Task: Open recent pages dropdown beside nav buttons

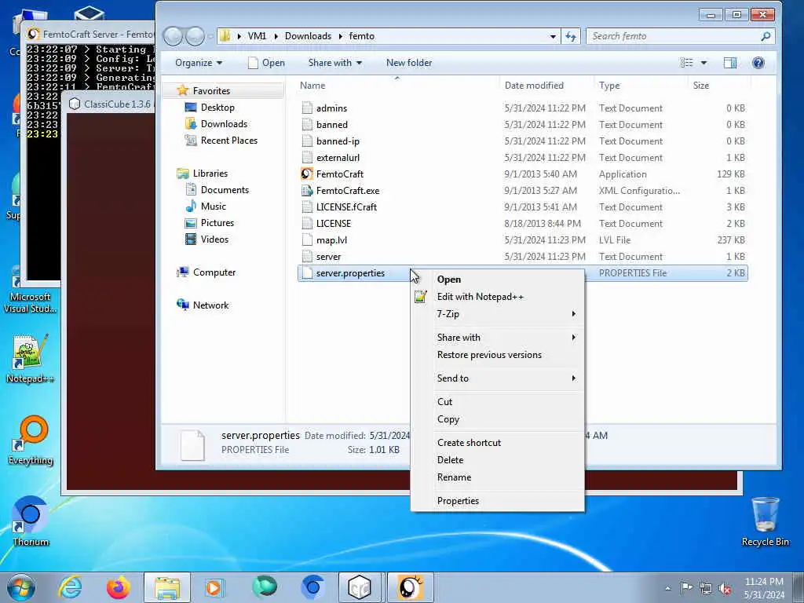Action: 210,36
